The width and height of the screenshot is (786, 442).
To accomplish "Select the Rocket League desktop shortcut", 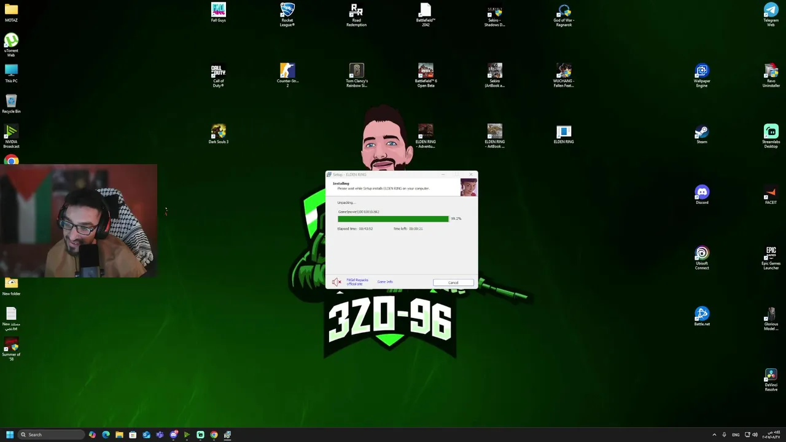I will point(287,15).
